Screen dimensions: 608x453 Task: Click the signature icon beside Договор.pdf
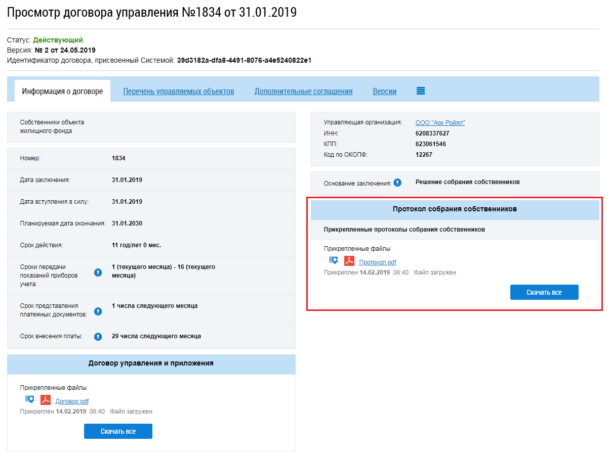pyautogui.click(x=29, y=399)
